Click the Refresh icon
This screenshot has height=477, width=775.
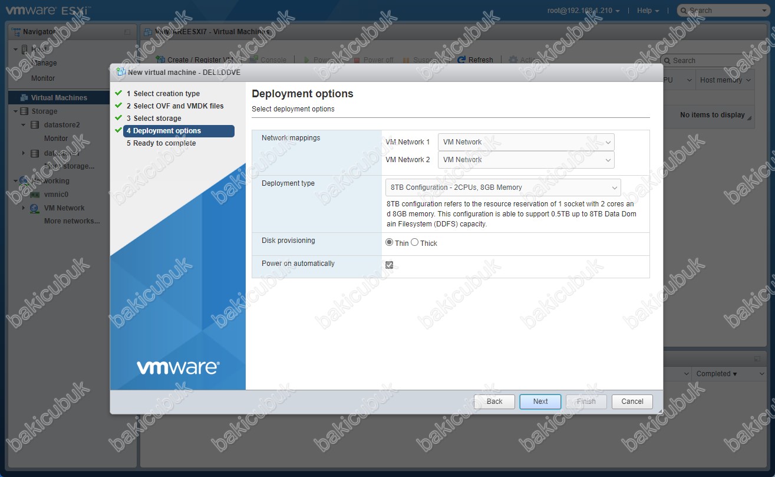click(x=462, y=60)
